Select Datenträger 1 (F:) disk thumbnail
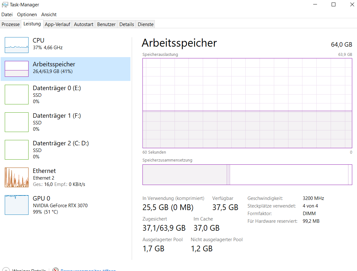Viewport: 357px width, 271px height. pyautogui.click(x=17, y=122)
